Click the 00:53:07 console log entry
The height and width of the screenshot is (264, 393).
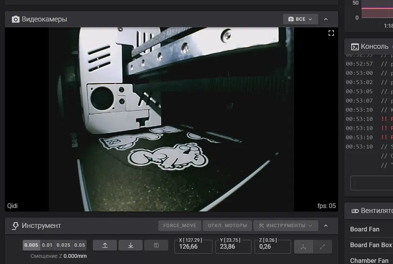coord(369,101)
